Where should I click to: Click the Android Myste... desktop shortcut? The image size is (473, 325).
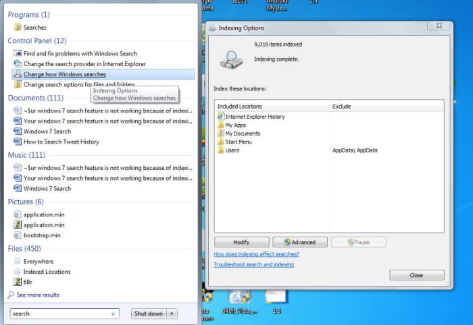(276, 5)
